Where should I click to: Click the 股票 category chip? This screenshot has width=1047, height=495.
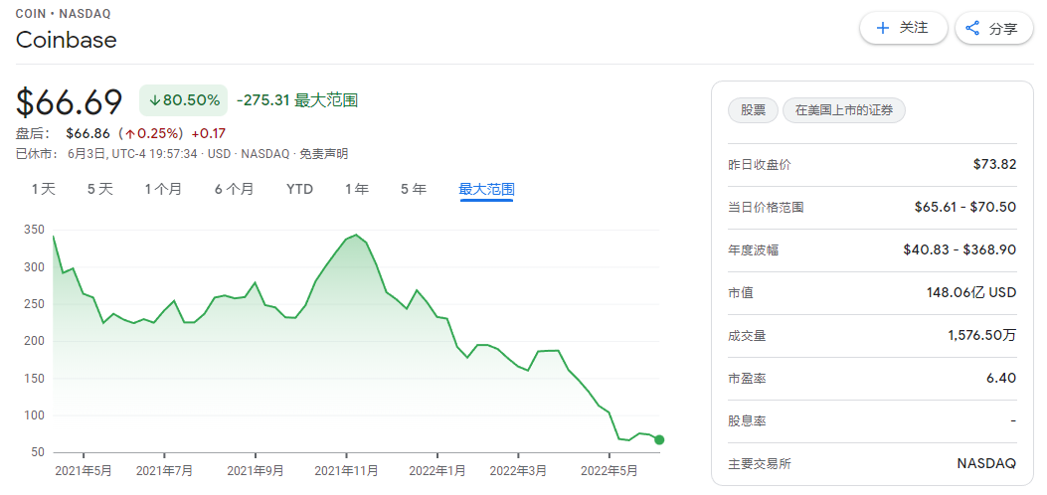(x=754, y=110)
